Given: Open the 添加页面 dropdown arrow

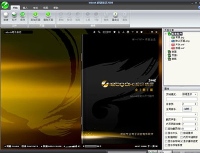Looking at the screenshot, I should 35,22.
